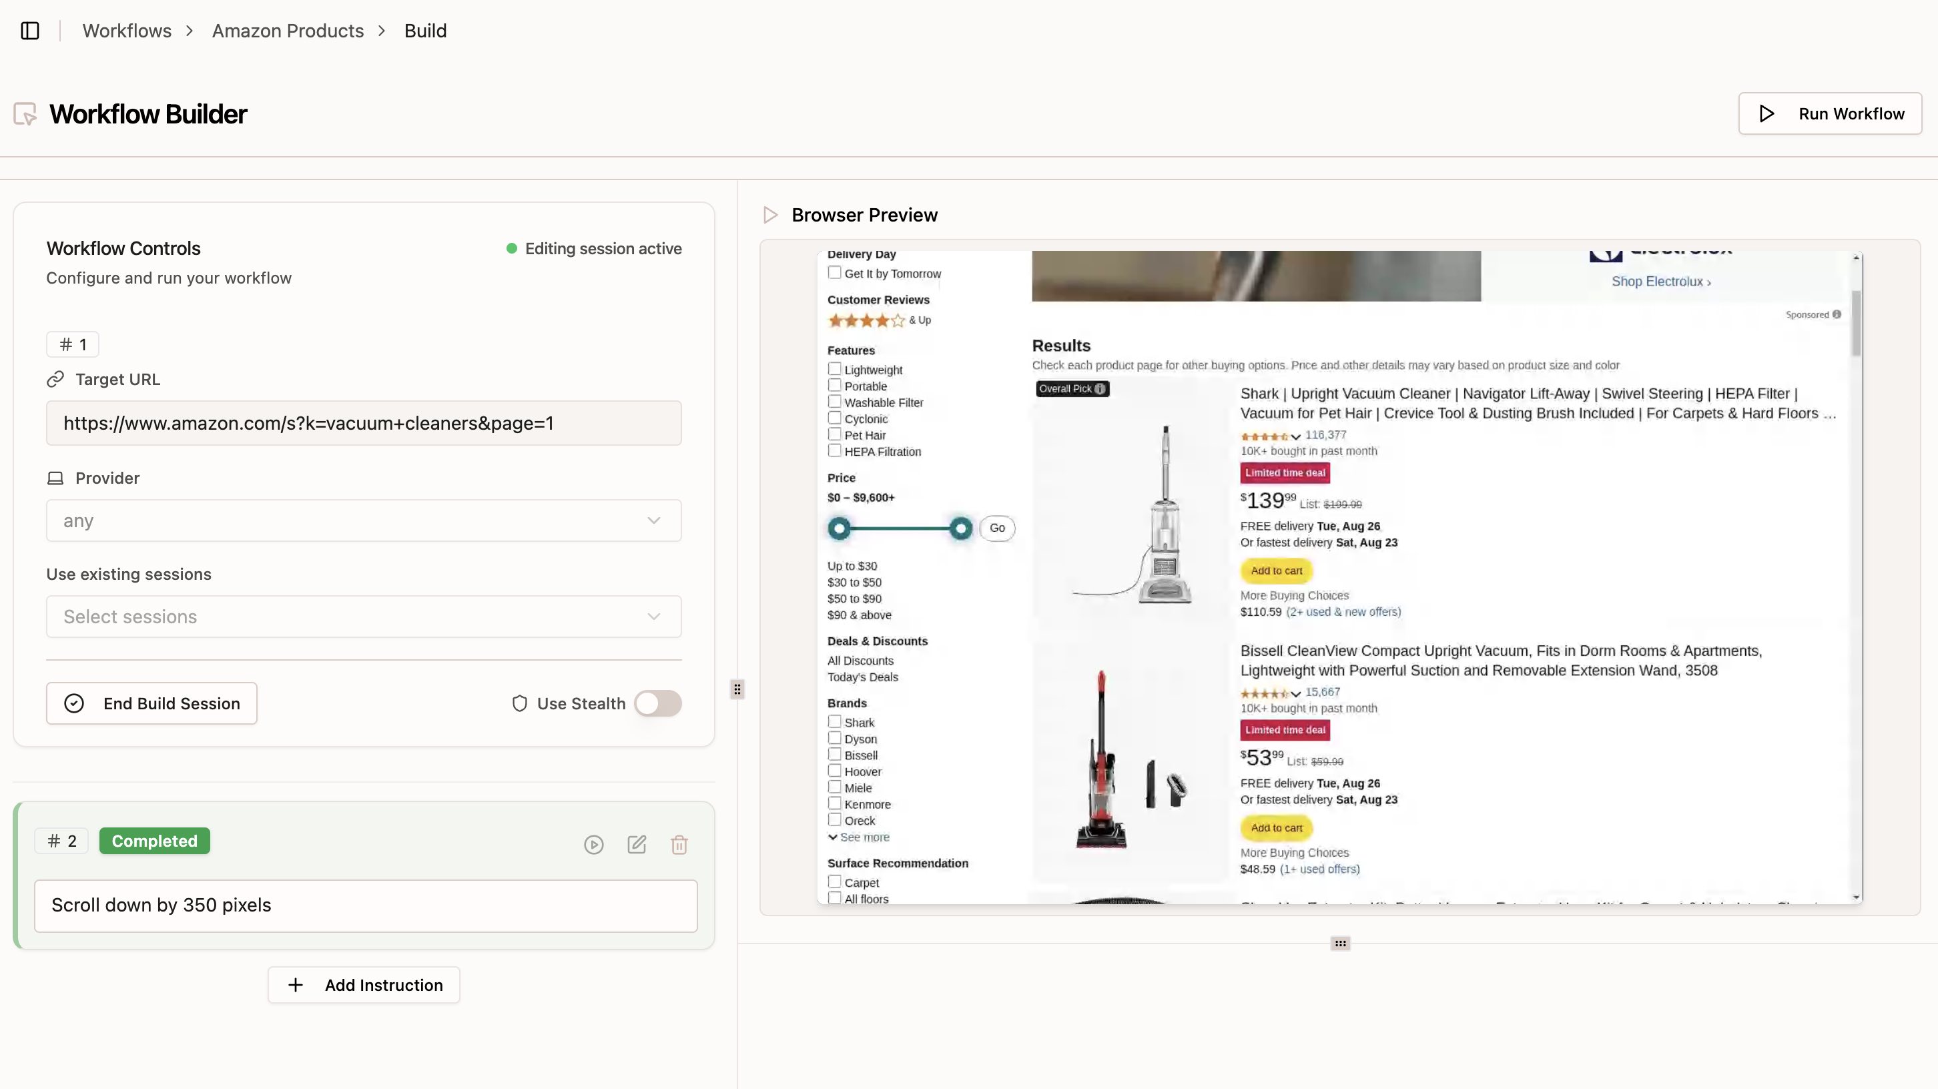Open the Provider dropdown
1938x1089 pixels.
tap(363, 520)
